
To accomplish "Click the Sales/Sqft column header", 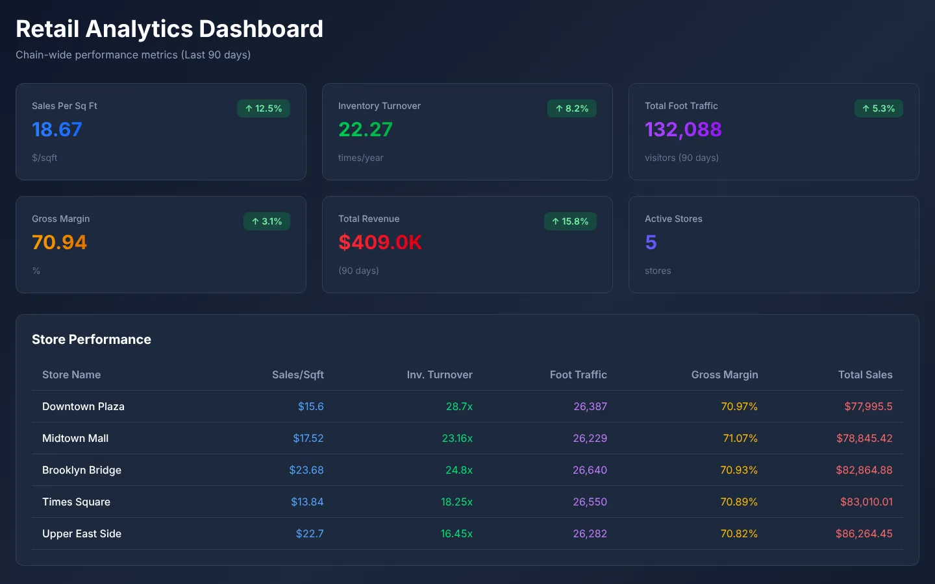I will click(x=298, y=374).
